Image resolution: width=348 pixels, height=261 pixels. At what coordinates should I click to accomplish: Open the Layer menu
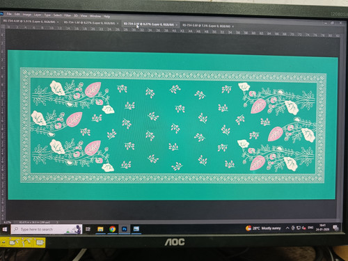click(x=38, y=15)
